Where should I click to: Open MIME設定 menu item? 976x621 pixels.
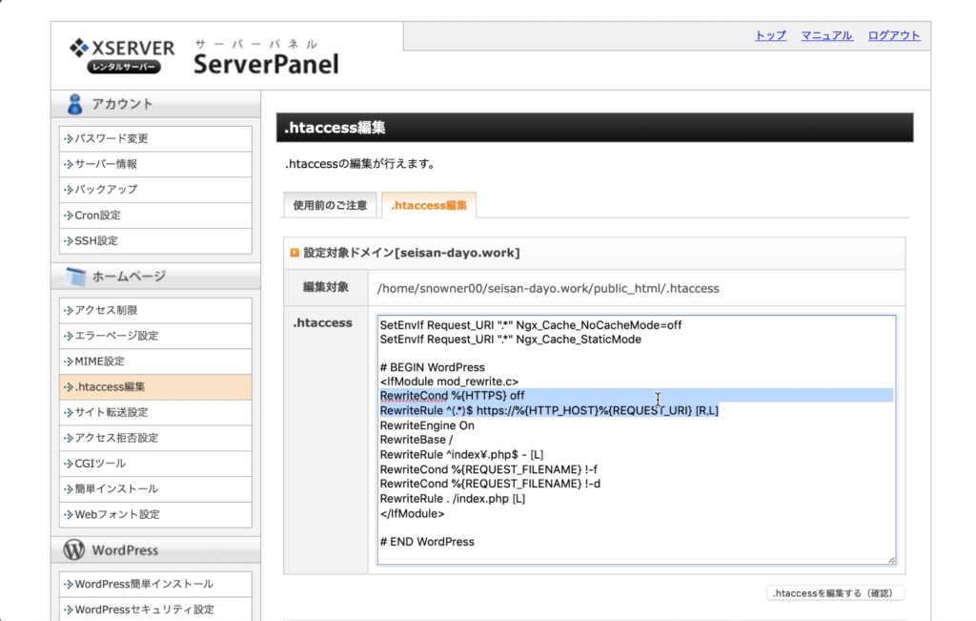coord(99,362)
